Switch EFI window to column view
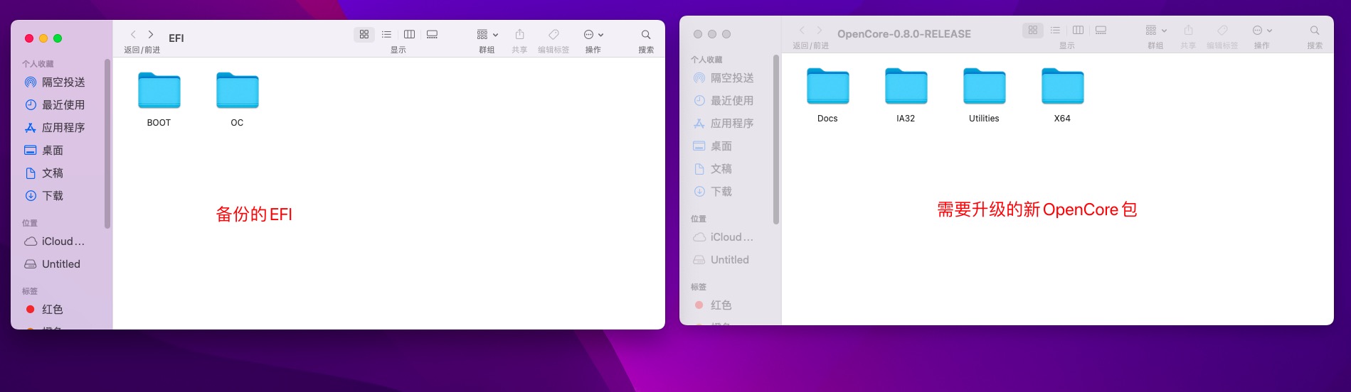Viewport: 1351px width, 392px height. click(409, 34)
